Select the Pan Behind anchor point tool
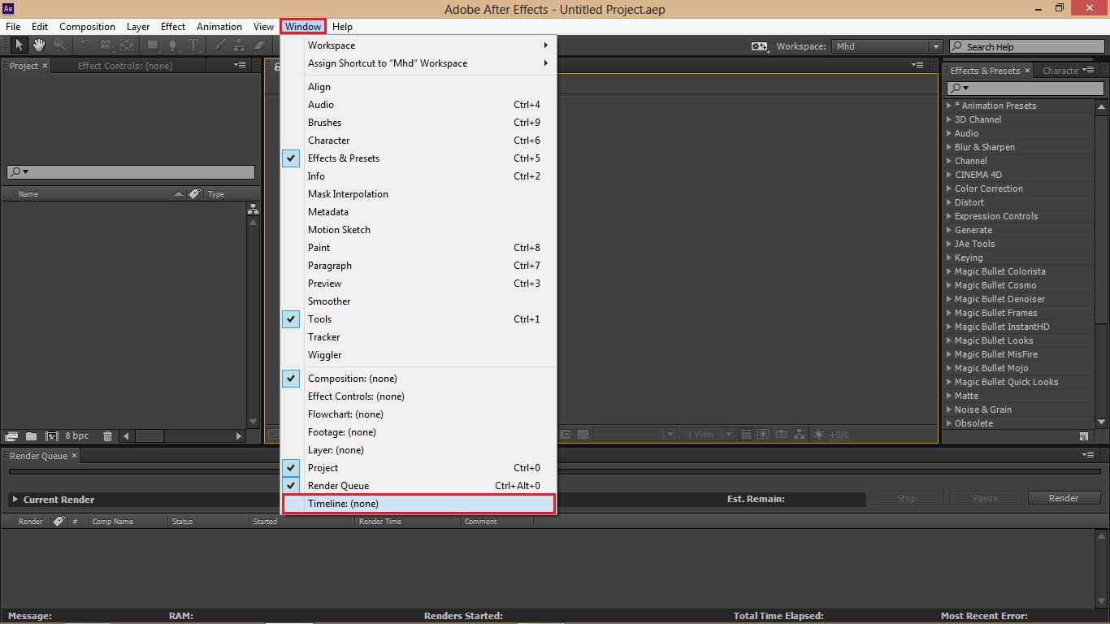This screenshot has height=624, width=1110. pyautogui.click(x=127, y=45)
